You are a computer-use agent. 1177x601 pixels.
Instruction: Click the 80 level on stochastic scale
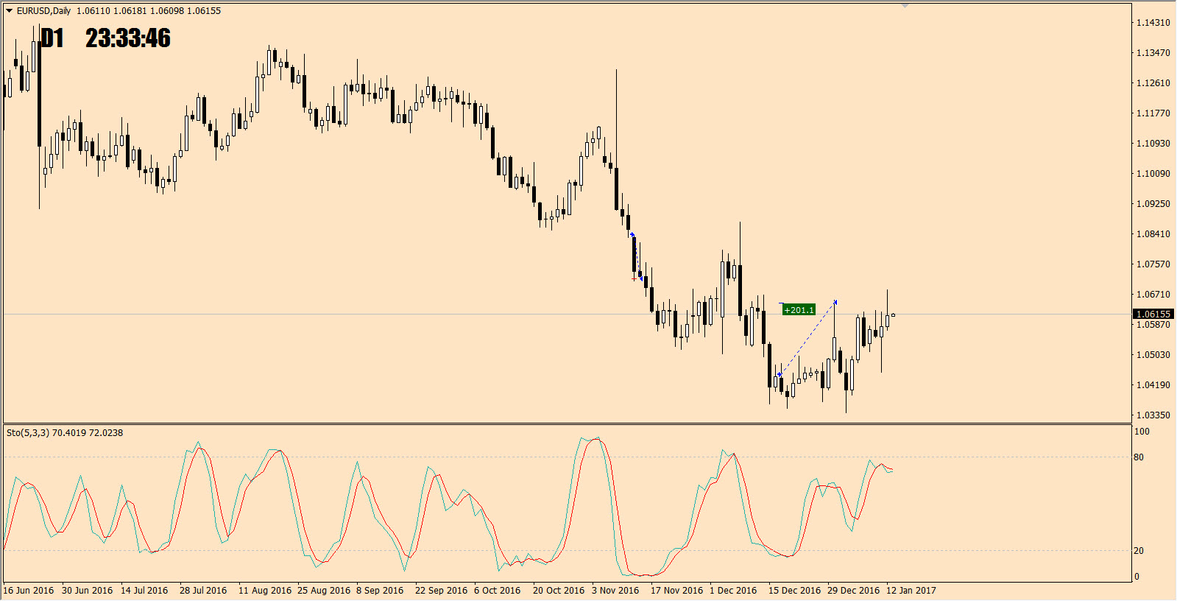(1139, 457)
